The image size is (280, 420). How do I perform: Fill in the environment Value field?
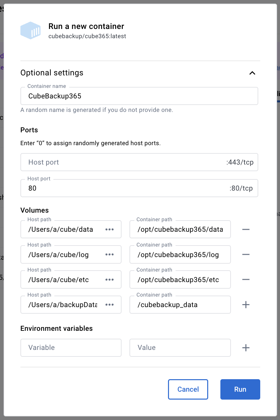pos(180,348)
